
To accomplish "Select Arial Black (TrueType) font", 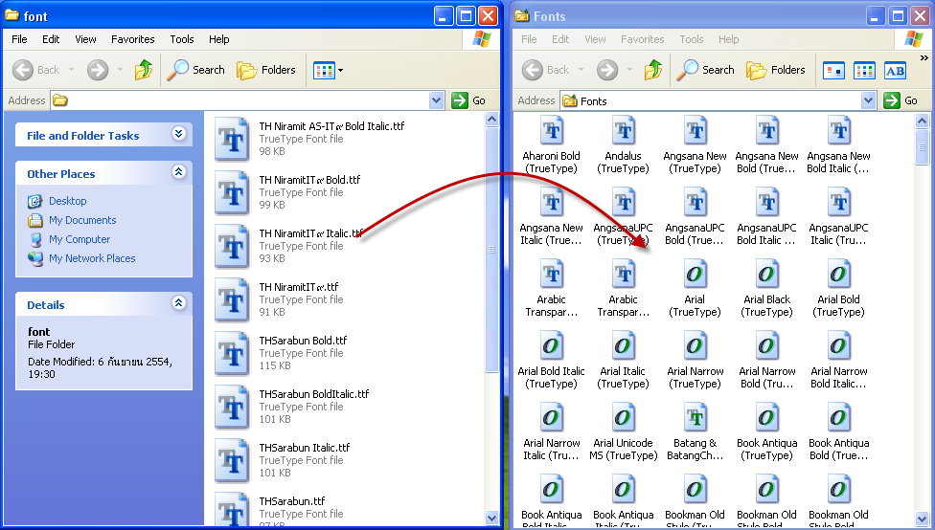I will click(x=766, y=288).
